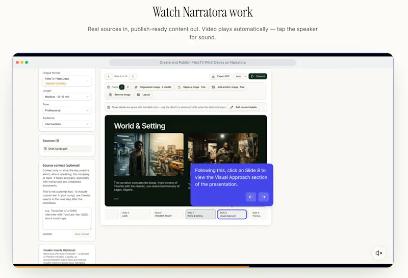Click the slide caption about Toronto and Lagos
This screenshot has height=278, width=408.
[146, 186]
